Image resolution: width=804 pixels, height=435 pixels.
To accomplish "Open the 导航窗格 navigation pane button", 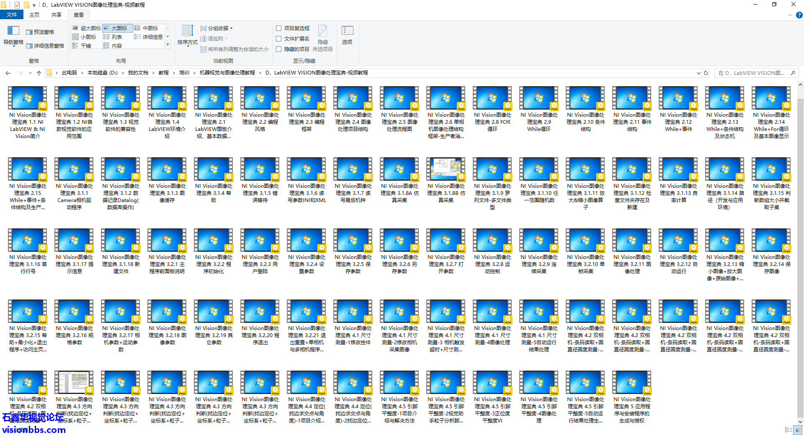I will click(x=13, y=36).
